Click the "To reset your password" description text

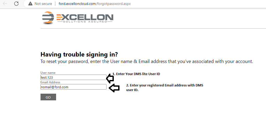147,61
